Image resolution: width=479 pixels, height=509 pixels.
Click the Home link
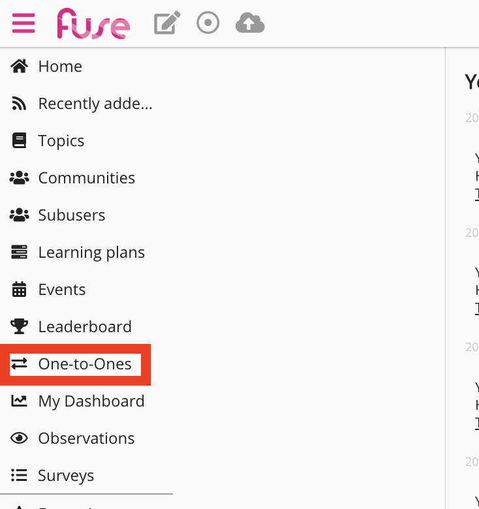click(x=60, y=66)
